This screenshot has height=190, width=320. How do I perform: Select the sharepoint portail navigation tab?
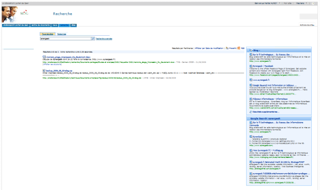point(16,25)
